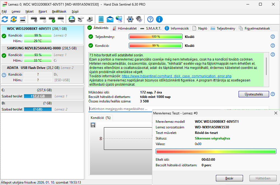Viewport: 280px width, 185px height.
Task: Open the hdsentinel.com communication error link
Action: coord(176,76)
